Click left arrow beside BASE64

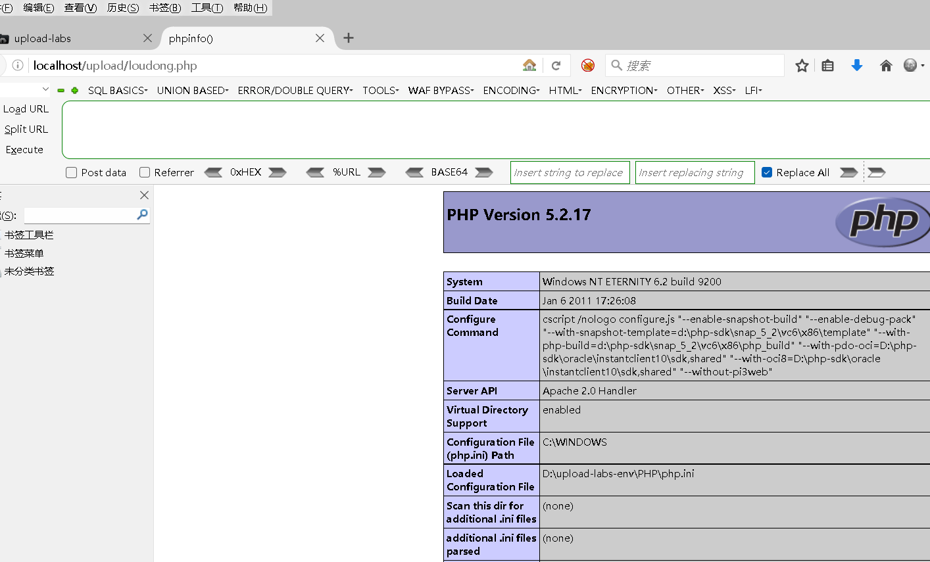pyautogui.click(x=414, y=172)
